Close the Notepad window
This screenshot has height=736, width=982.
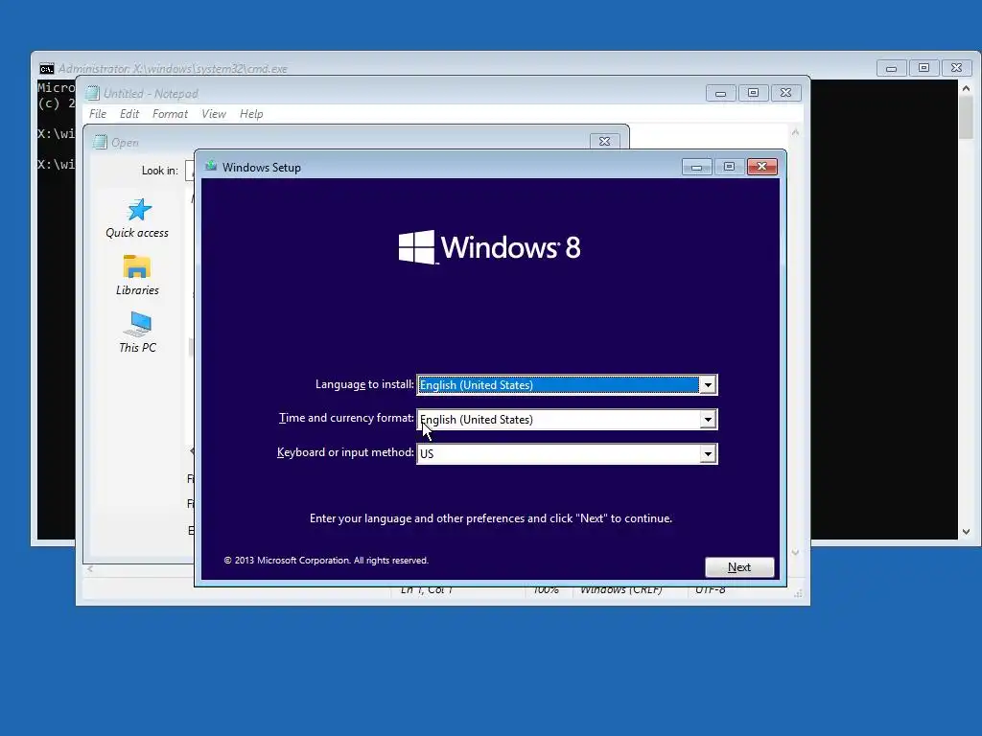pos(786,93)
